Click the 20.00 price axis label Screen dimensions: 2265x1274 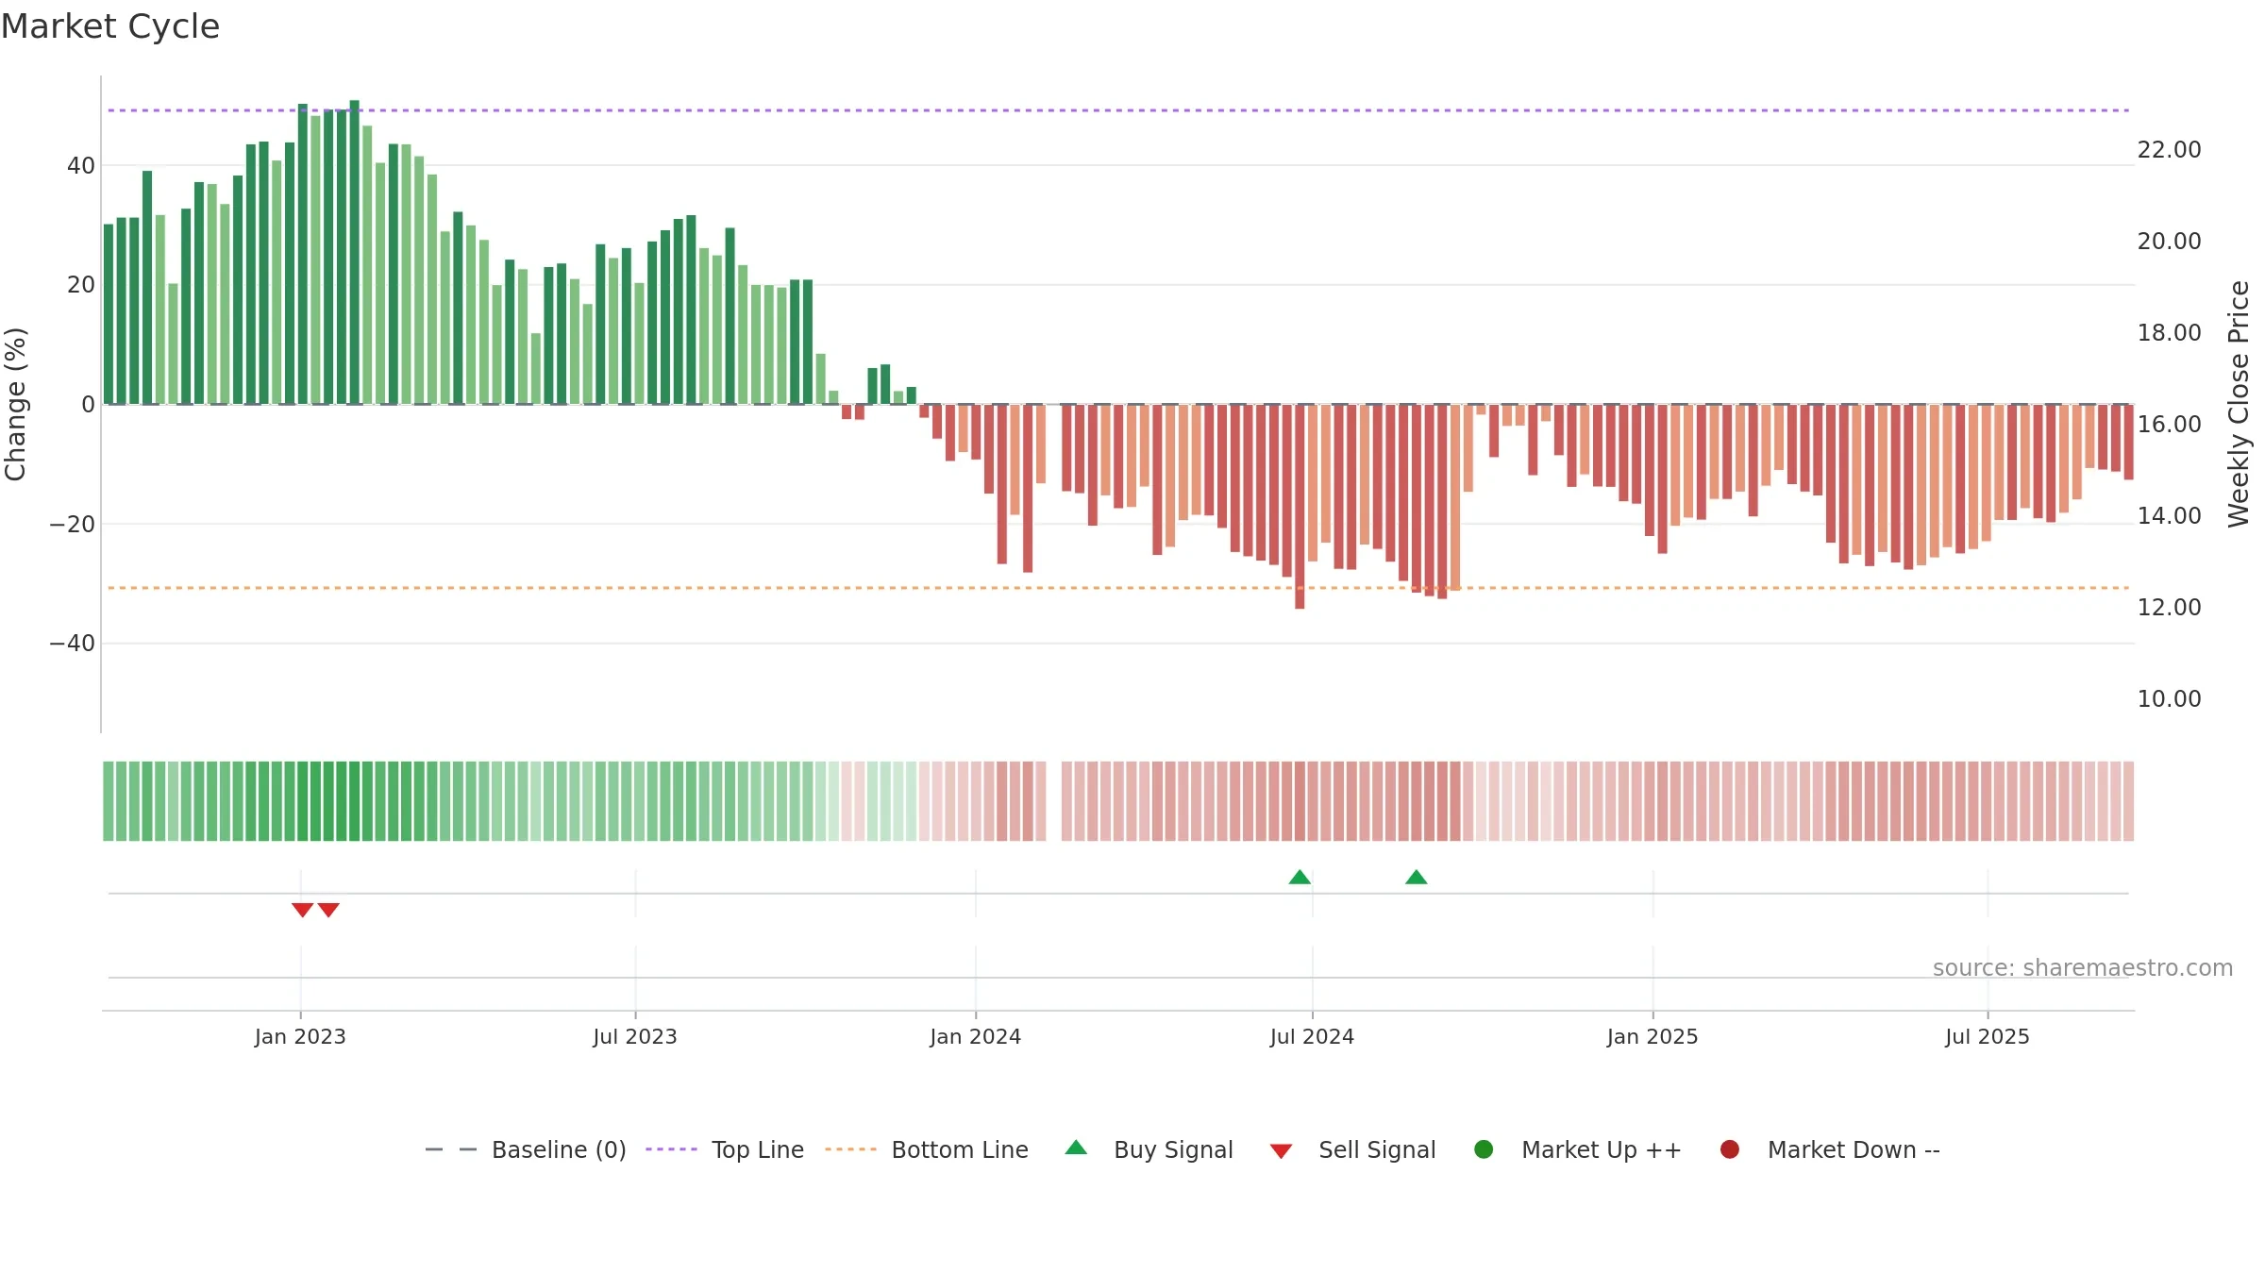pyautogui.click(x=2169, y=242)
